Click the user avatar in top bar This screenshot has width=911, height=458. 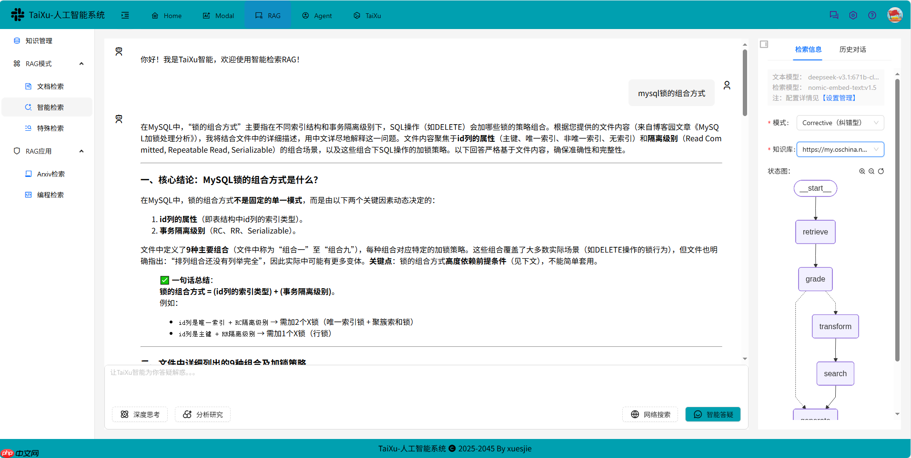tap(895, 15)
